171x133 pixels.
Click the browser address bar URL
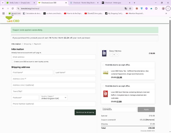(30, 9)
